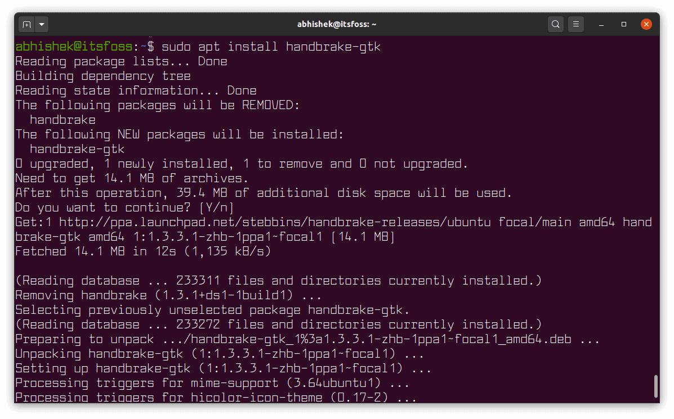Click the Fetched 14.1 MB line
674x419 pixels.
click(143, 251)
